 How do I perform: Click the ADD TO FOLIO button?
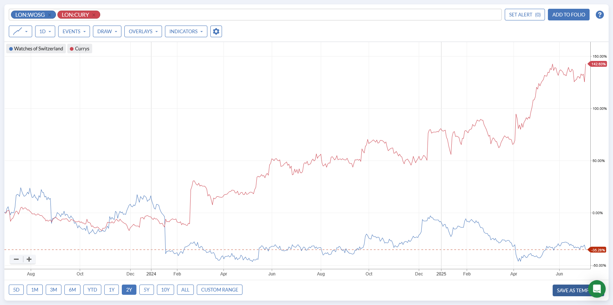569,15
